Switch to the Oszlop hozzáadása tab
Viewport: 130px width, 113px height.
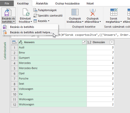pyautogui.click(x=67, y=4)
